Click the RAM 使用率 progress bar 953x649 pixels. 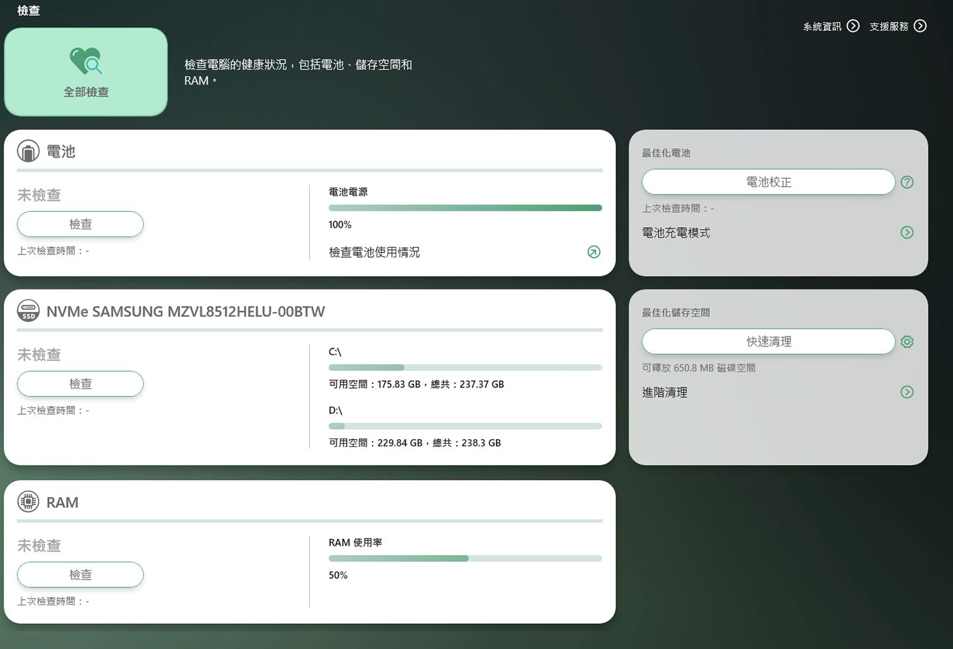tap(465, 558)
